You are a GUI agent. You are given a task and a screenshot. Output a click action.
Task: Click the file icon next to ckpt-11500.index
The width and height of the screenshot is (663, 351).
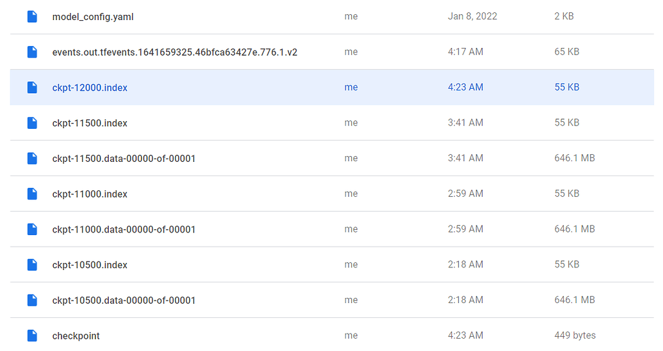point(32,123)
